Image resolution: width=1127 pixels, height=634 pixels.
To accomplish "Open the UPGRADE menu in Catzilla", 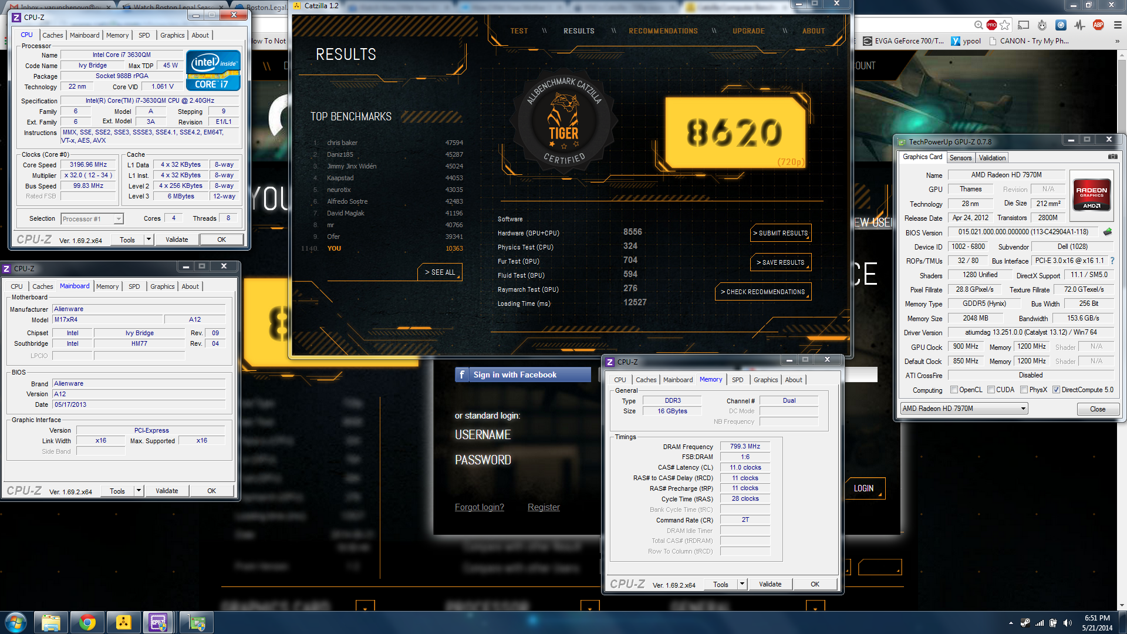I will coord(748,31).
